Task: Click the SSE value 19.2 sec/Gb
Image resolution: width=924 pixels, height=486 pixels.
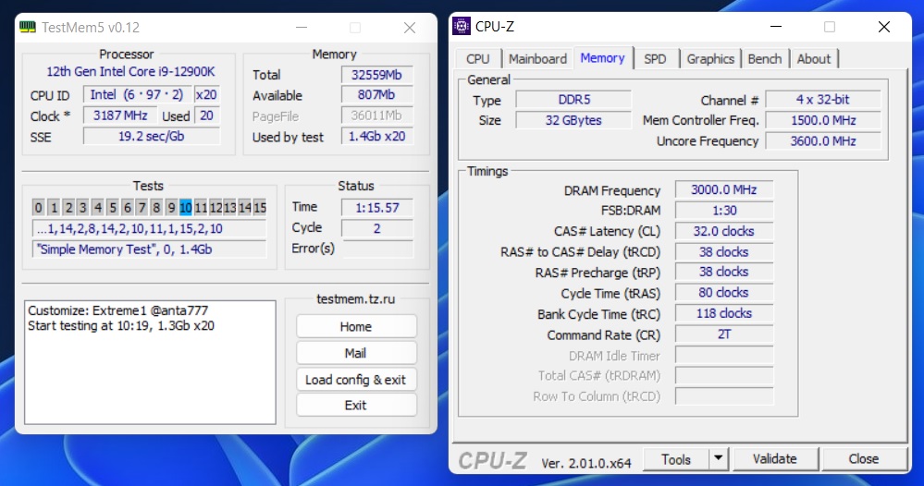Action: (x=152, y=136)
